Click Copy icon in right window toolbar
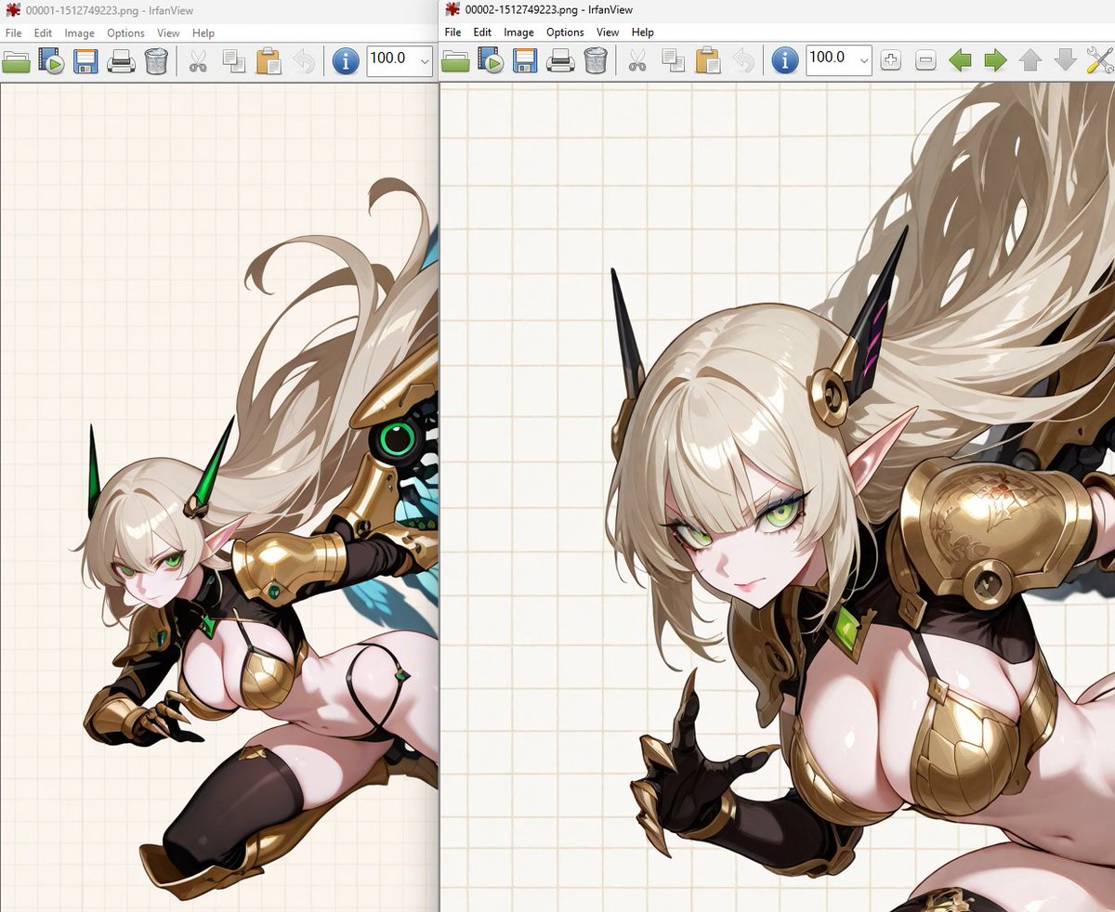The image size is (1115, 912). tap(673, 61)
